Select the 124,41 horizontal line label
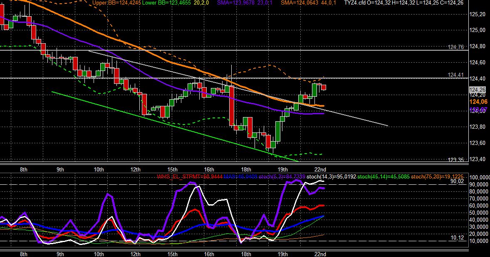This screenshot has width=490, height=257. (x=456, y=75)
